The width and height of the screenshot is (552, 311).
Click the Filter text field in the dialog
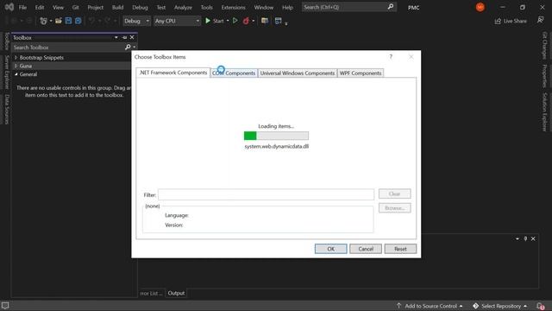(x=267, y=194)
